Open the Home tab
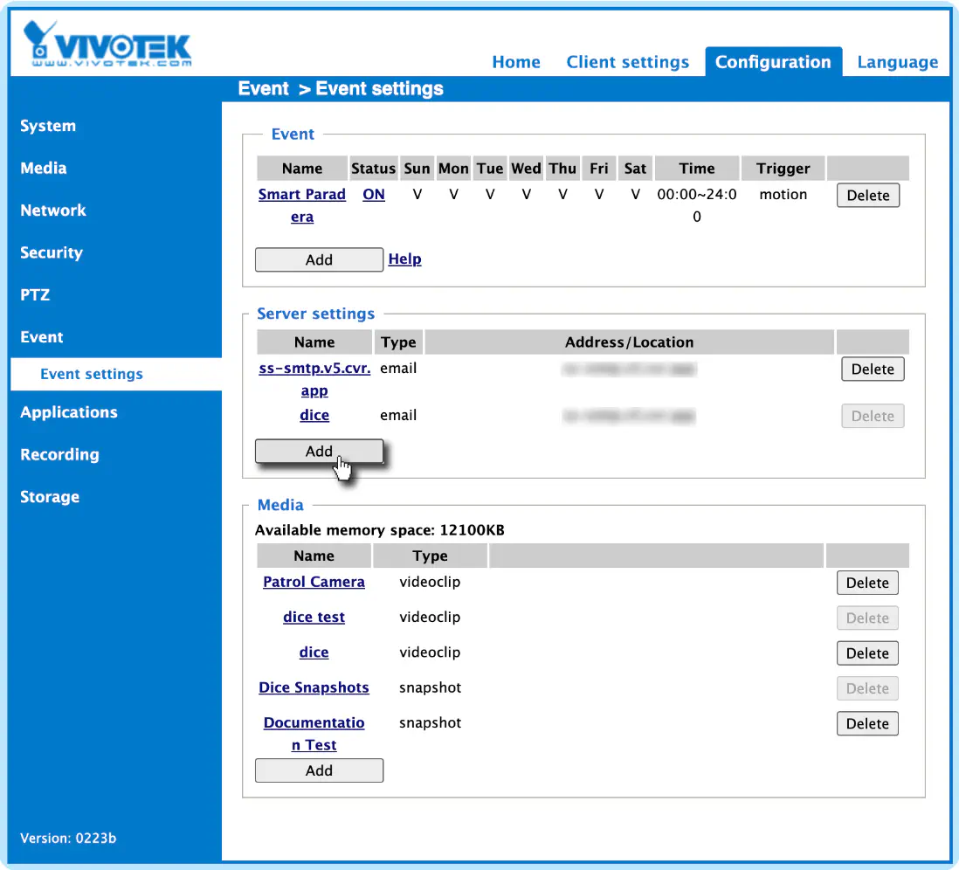 tap(516, 62)
